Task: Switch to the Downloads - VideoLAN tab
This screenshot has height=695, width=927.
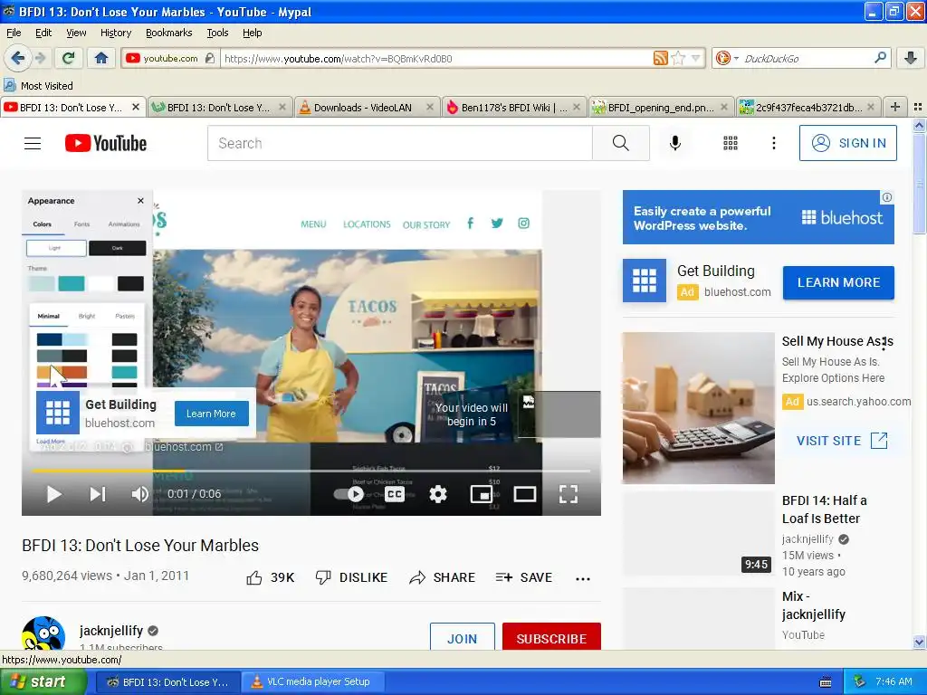Action: [x=362, y=107]
